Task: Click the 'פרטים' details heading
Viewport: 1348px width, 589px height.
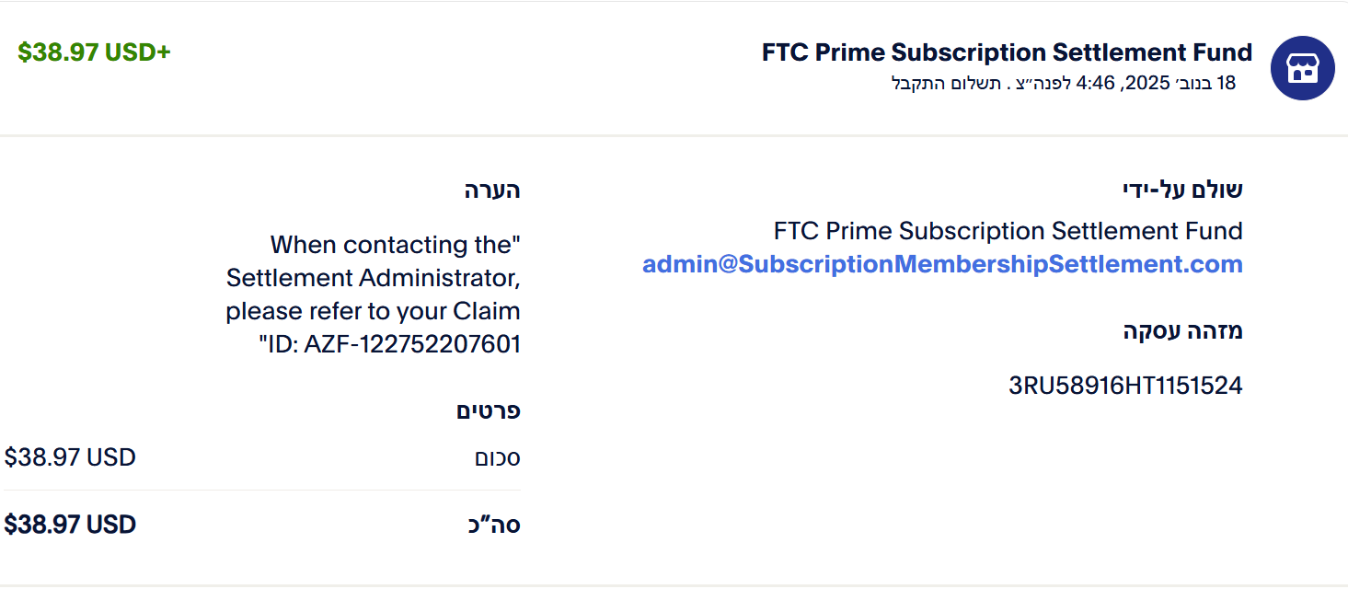Action: pos(489,411)
